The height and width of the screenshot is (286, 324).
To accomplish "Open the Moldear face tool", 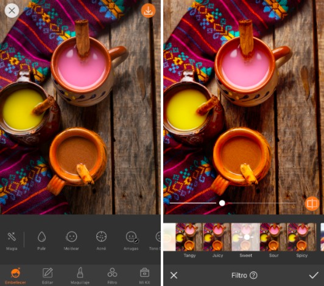I will click(71, 241).
